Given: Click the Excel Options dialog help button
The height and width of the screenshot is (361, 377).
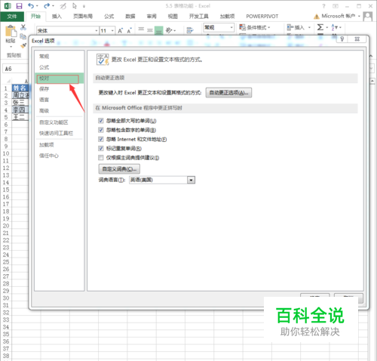Looking at the screenshot, I should coord(342,39).
